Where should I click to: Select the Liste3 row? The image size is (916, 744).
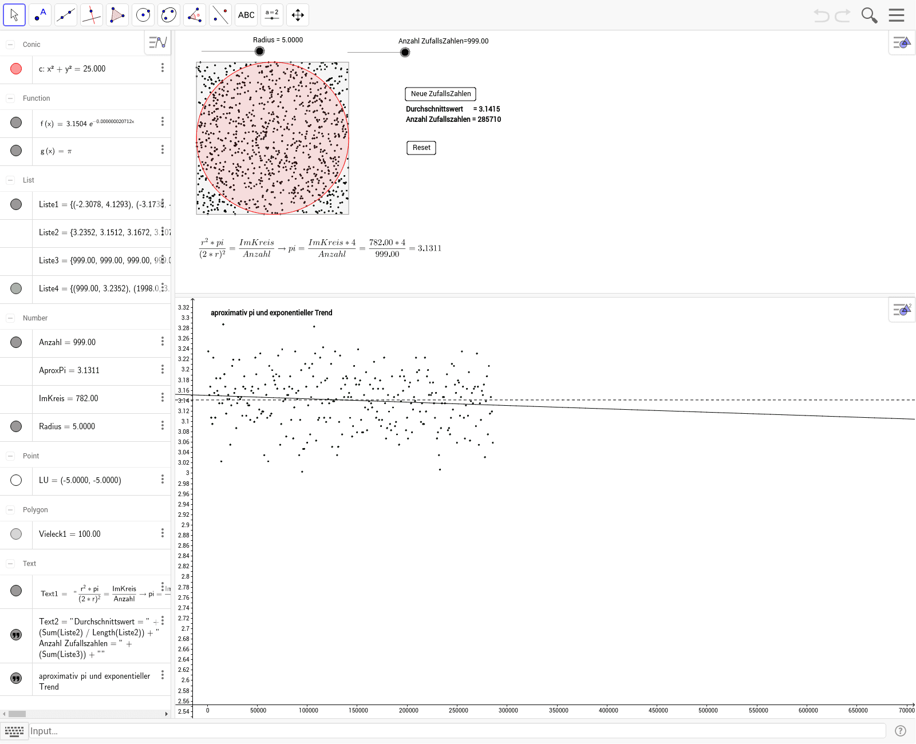coord(85,260)
